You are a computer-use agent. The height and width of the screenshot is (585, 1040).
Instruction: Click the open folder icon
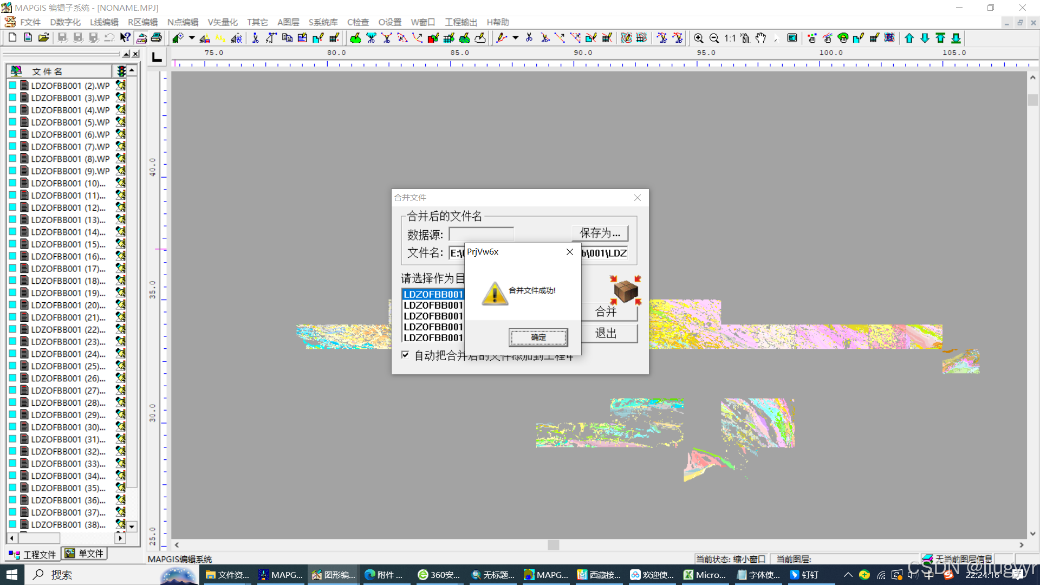[43, 38]
